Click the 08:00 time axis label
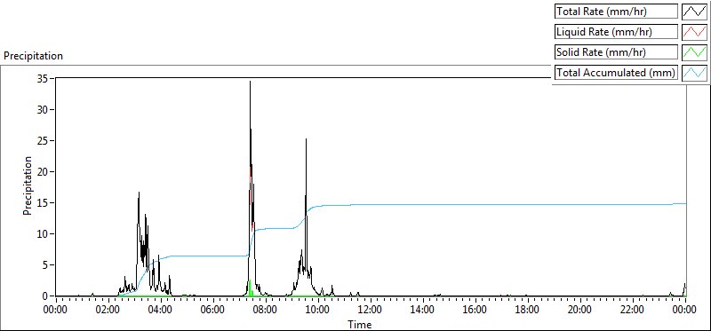 265,311
